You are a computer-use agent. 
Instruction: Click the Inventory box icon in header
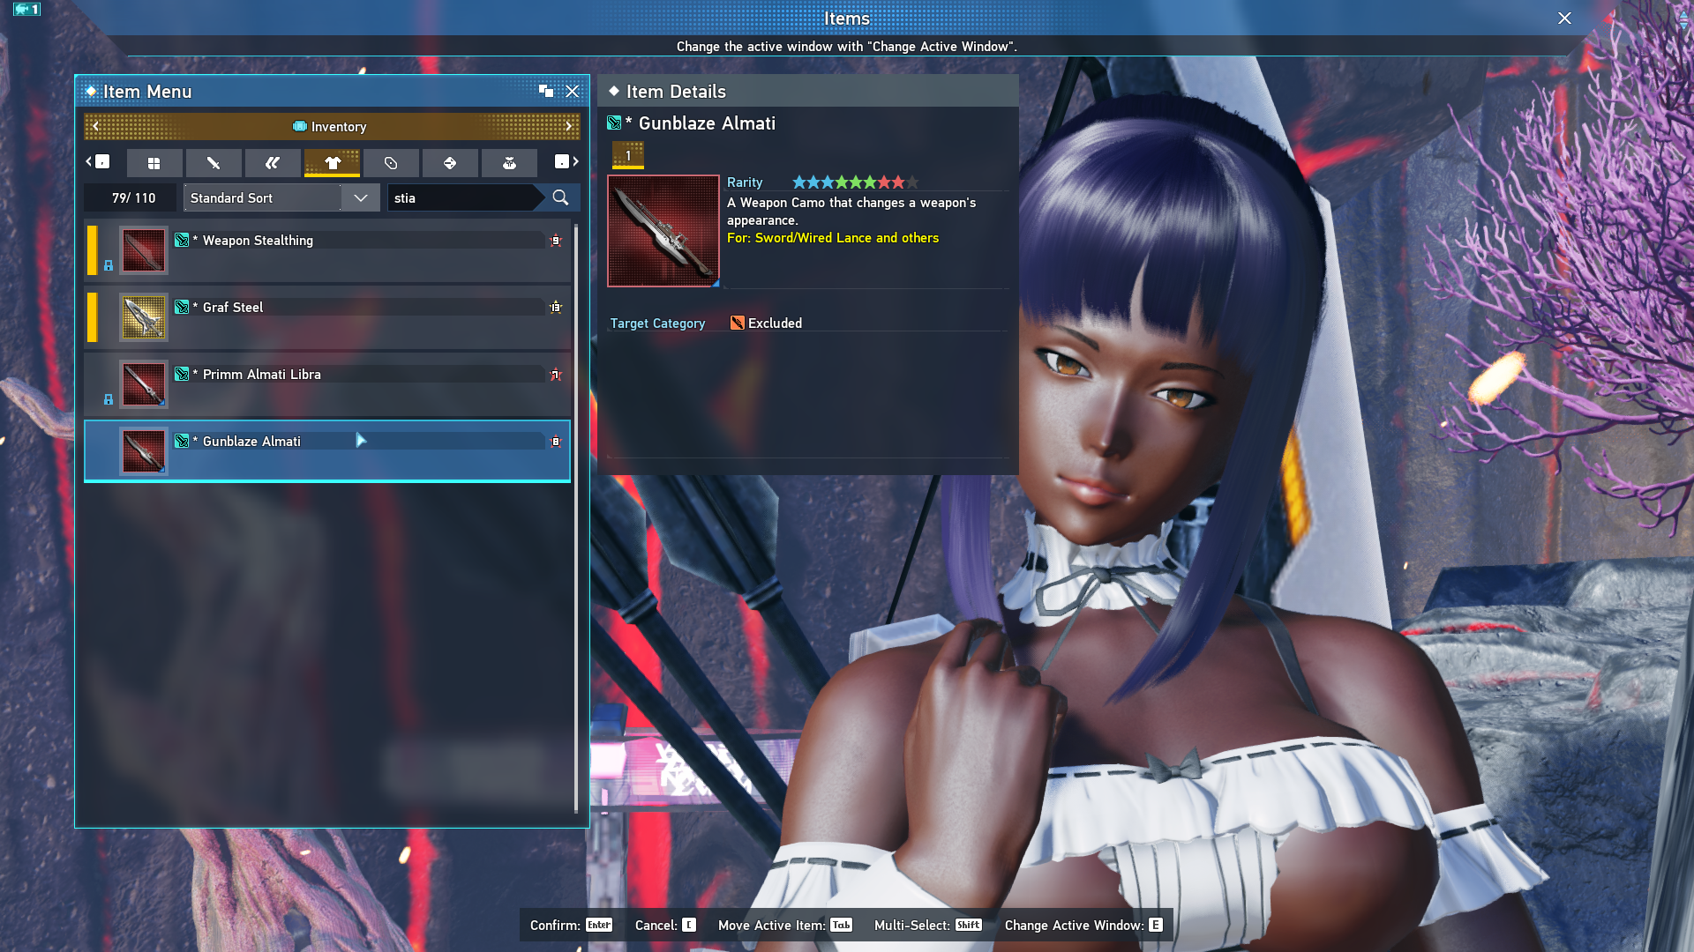[300, 126]
